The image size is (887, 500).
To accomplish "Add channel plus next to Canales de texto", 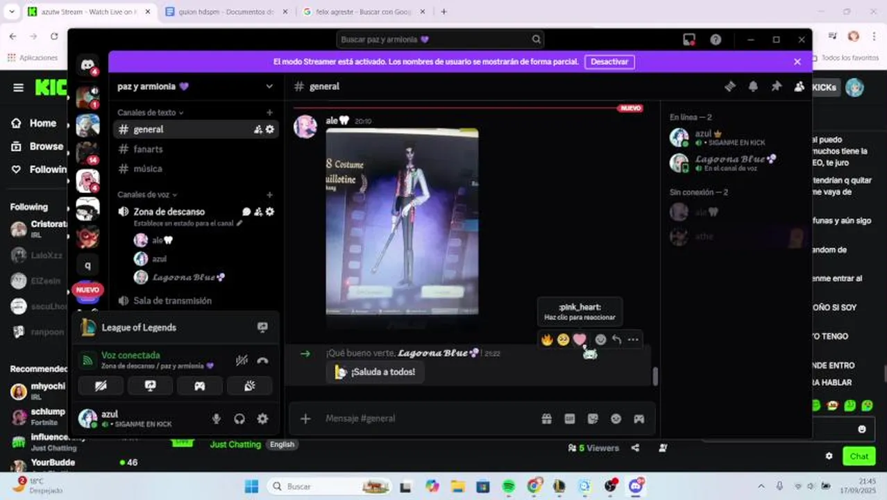I will pyautogui.click(x=269, y=112).
